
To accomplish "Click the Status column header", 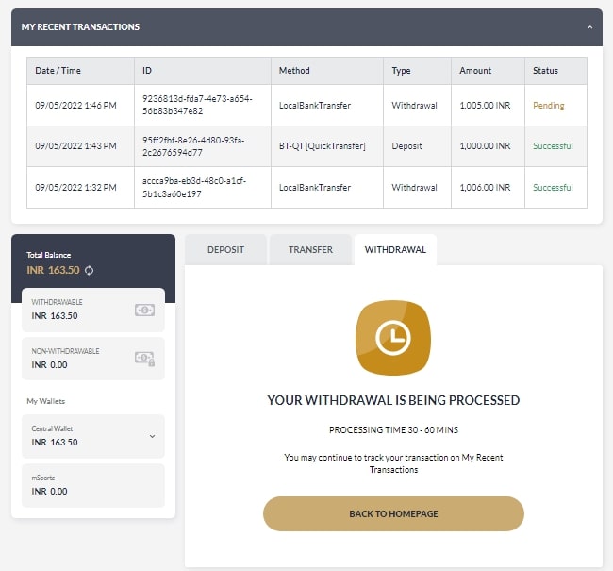I will (x=545, y=71).
